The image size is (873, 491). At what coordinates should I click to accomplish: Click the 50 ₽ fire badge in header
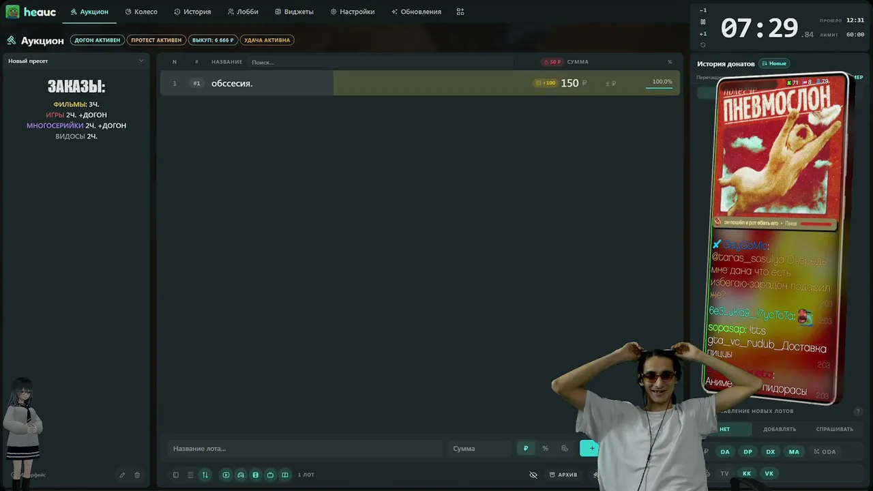[x=552, y=62]
